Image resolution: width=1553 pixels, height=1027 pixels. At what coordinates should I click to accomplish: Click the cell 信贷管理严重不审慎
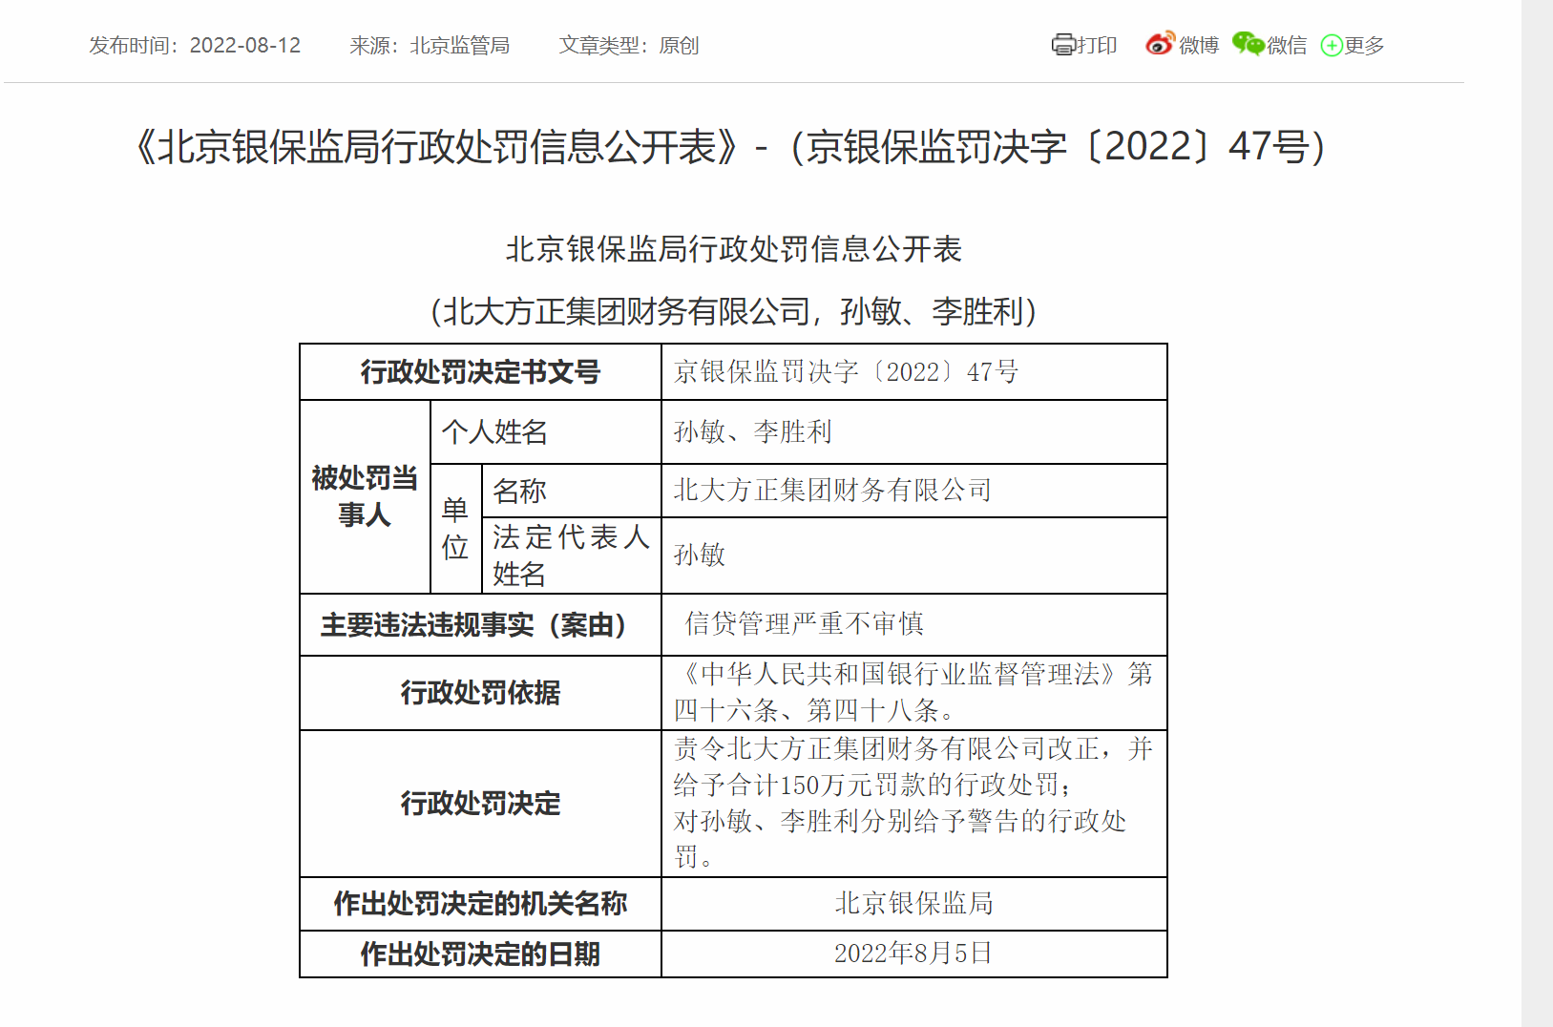tap(914, 624)
